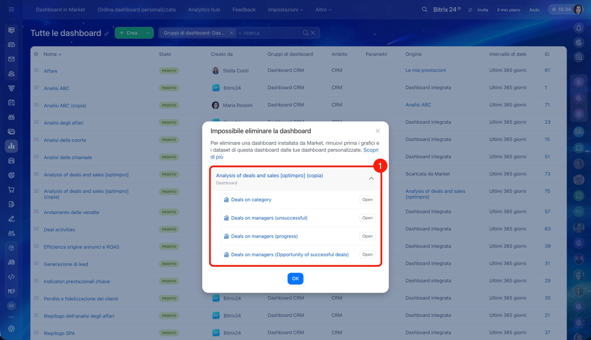591x340 pixels.
Task: Click the MCP icon in left sidebar
Action: coord(12,292)
